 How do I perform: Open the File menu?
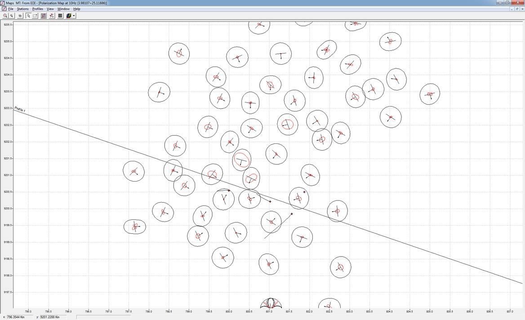[x=10, y=9]
